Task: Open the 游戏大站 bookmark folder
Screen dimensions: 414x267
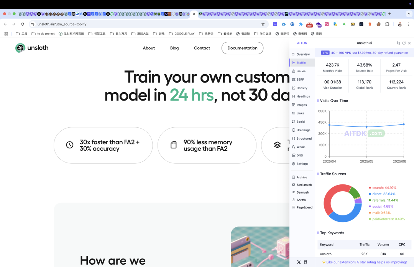Action: click(140, 34)
